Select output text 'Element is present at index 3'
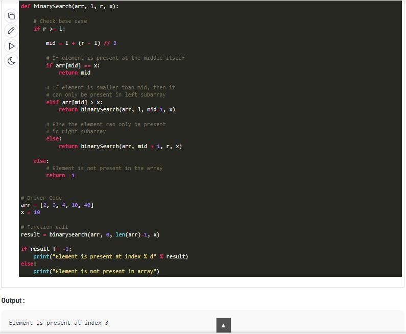 tap(59, 323)
